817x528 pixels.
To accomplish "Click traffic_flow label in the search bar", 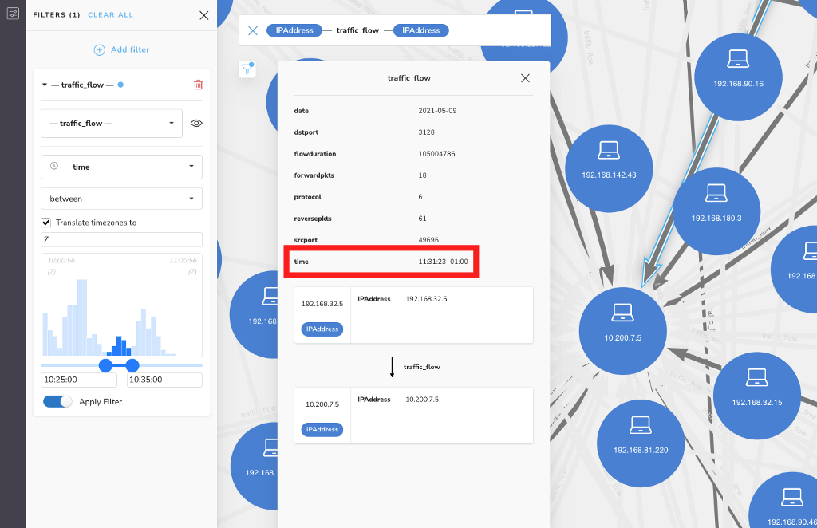I will point(357,30).
